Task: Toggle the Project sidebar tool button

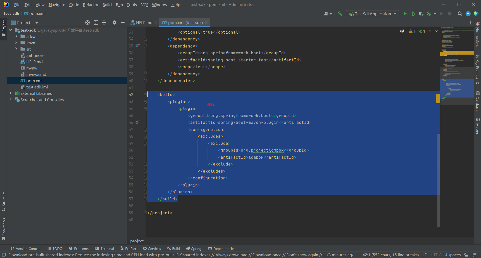Action: (4, 28)
